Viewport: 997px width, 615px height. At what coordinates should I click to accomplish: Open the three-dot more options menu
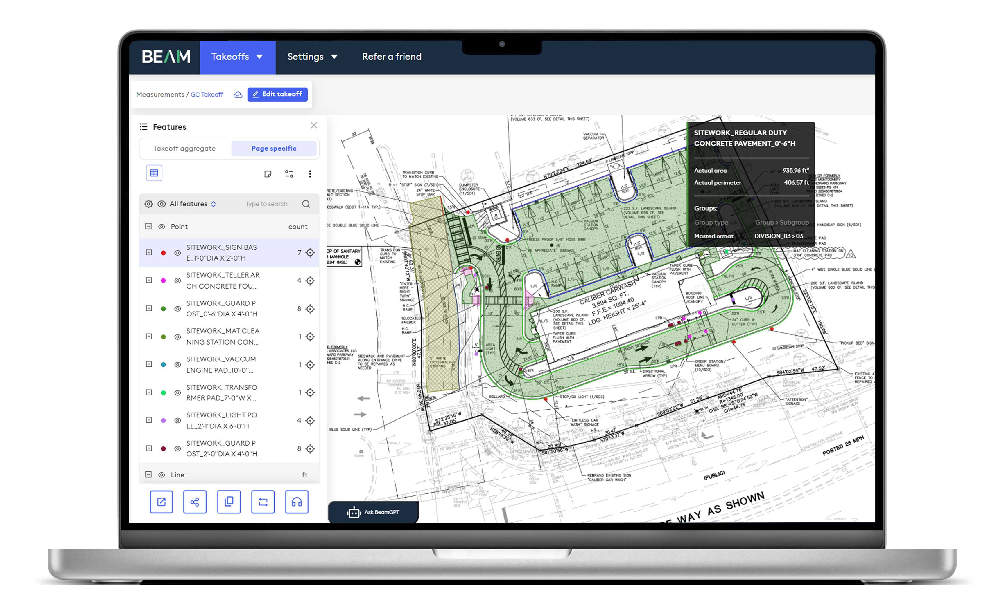click(x=310, y=174)
